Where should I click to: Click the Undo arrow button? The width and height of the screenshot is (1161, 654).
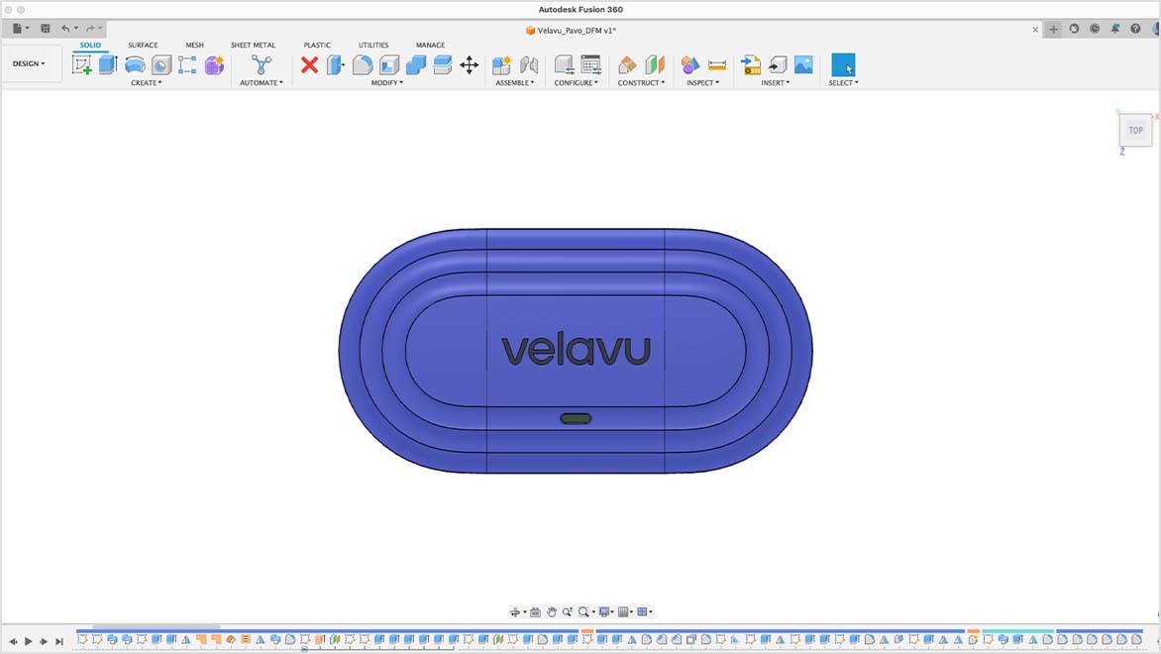click(x=65, y=28)
